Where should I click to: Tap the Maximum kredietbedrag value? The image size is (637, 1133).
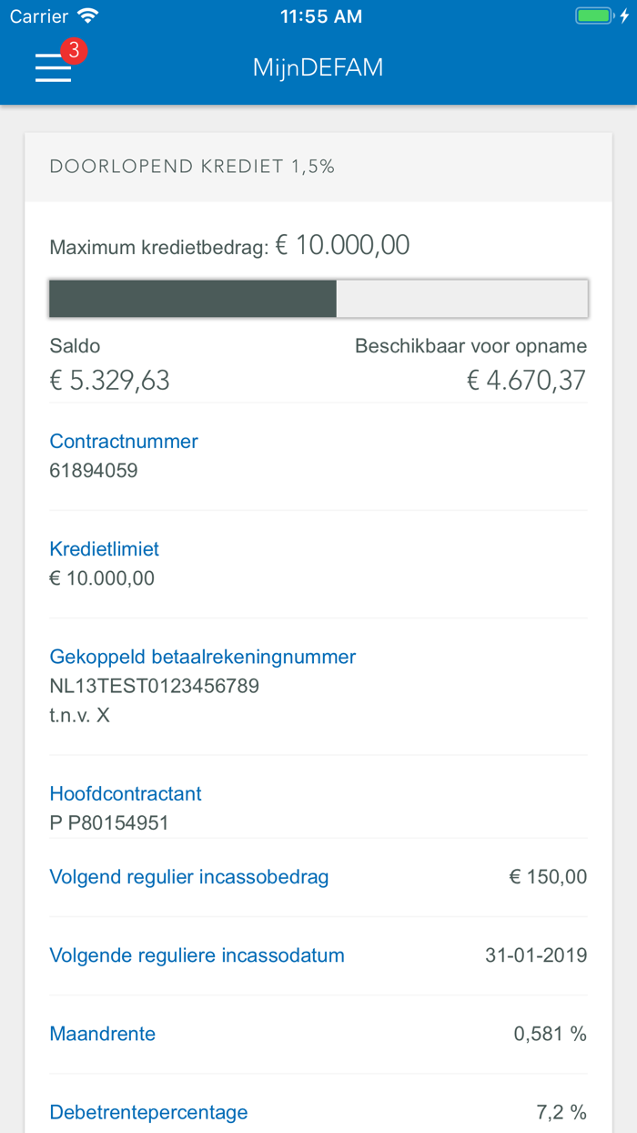[x=344, y=244]
